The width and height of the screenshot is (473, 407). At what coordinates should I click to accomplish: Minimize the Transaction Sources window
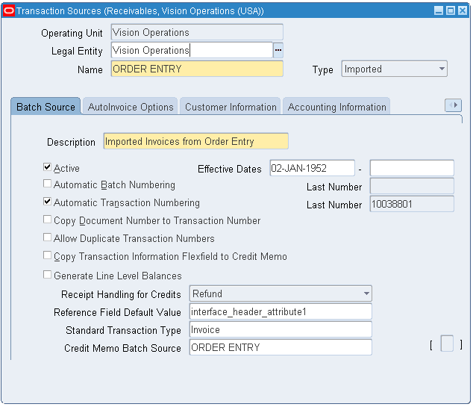click(x=439, y=10)
